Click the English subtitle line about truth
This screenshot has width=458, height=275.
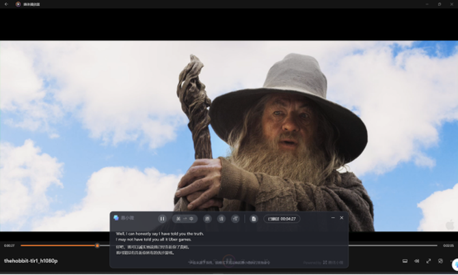(x=160, y=234)
